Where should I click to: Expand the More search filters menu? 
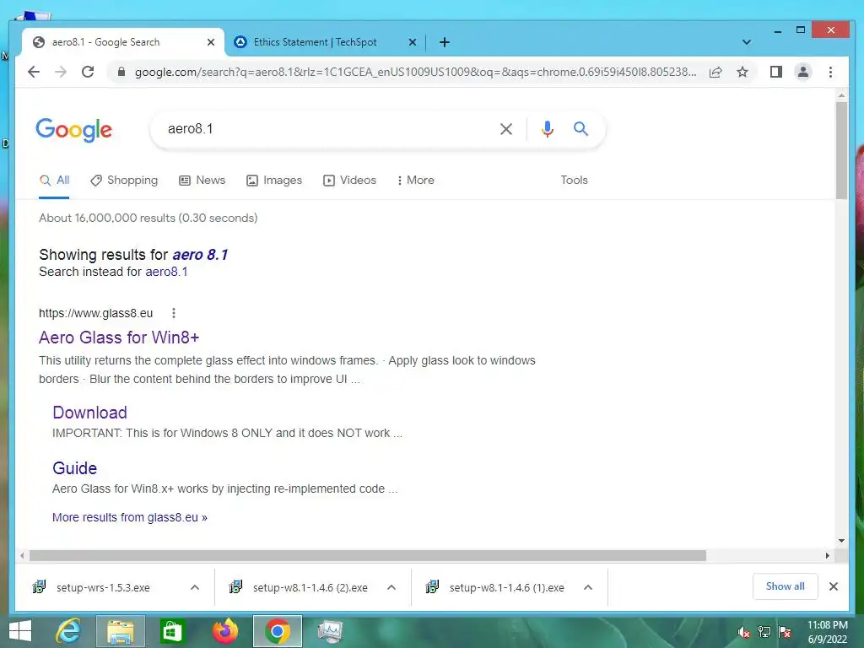click(x=415, y=181)
